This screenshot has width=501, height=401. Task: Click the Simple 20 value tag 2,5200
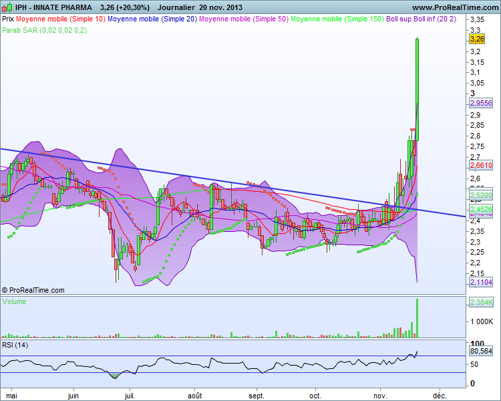point(481,195)
